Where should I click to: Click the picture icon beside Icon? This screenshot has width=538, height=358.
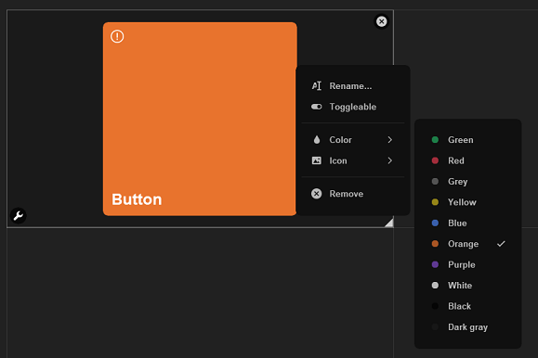316,160
